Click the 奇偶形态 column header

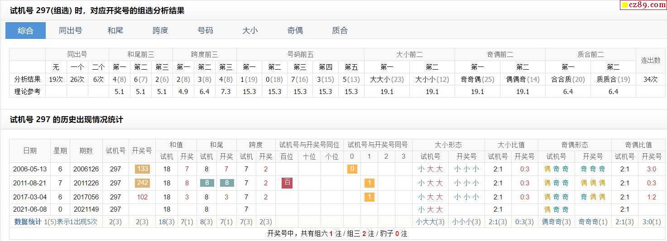click(x=575, y=145)
